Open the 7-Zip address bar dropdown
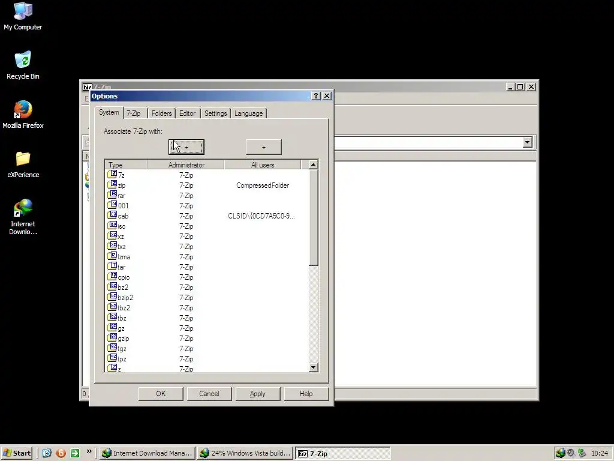The image size is (614, 461). [528, 142]
